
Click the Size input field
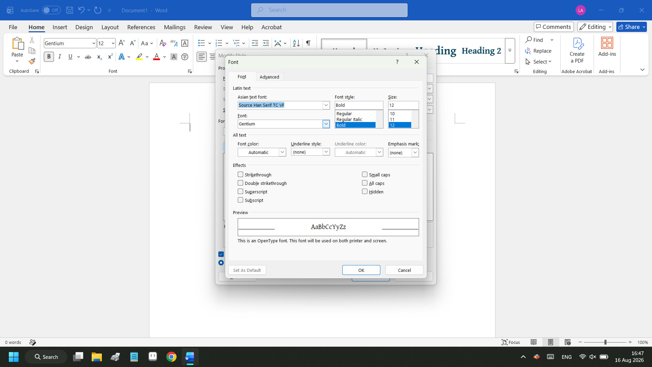[403, 105]
